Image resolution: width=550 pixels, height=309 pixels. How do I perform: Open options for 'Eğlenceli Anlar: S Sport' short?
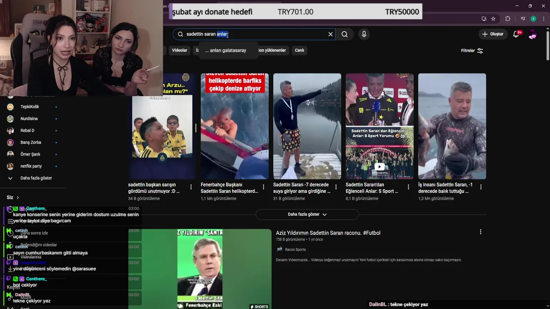pyautogui.click(x=409, y=187)
